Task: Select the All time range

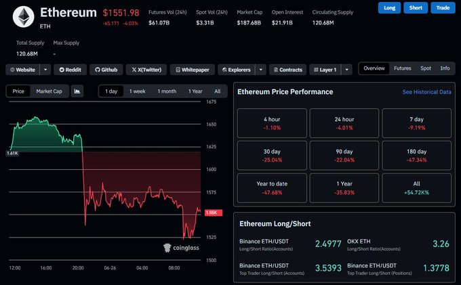Action: coord(217,91)
